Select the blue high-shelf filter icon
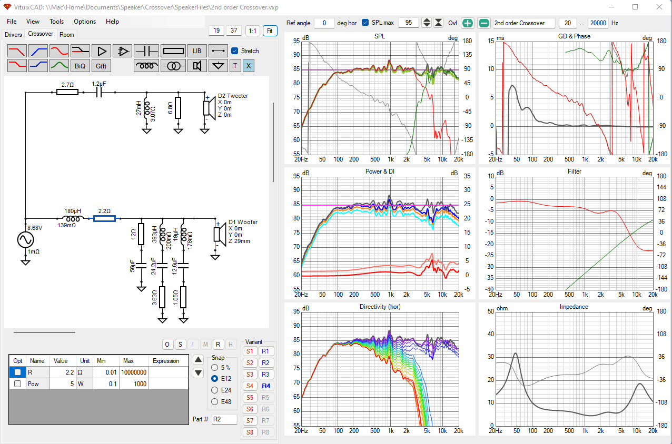 [38, 66]
